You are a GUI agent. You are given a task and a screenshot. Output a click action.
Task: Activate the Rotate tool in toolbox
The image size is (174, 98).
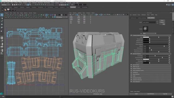pyautogui.click(x=2, y=27)
